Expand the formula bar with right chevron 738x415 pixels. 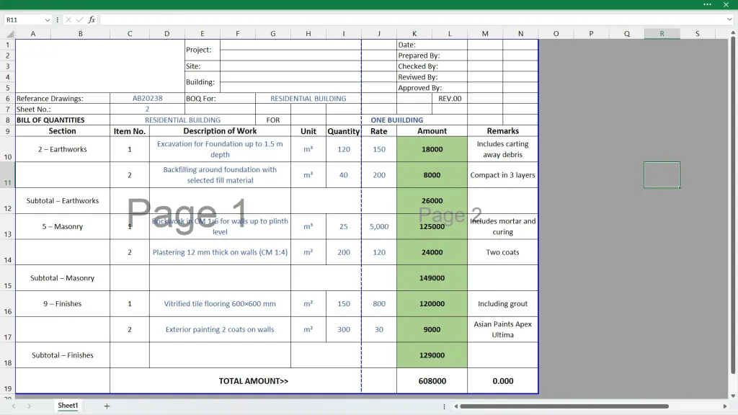pyautogui.click(x=729, y=20)
